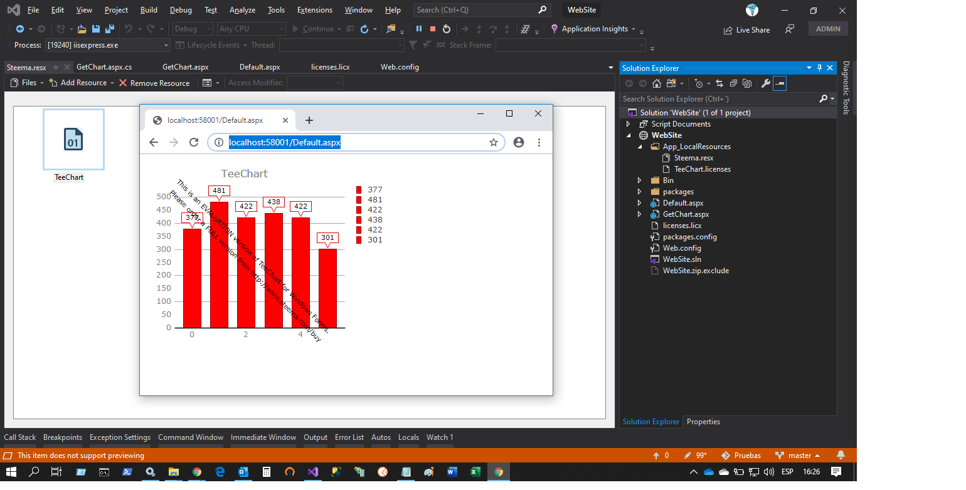
Task: Click the Remove Resource button
Action: (x=154, y=83)
